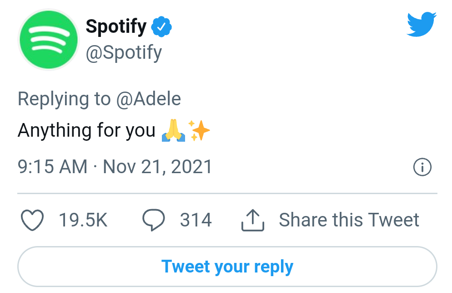Click the Spotify profile avatar
The height and width of the screenshot is (293, 452).
[x=48, y=40]
